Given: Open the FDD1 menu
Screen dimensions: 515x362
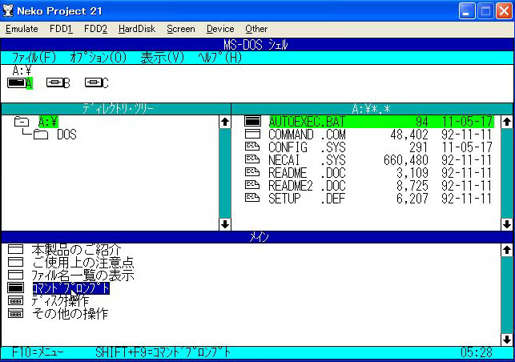Looking at the screenshot, I should [x=61, y=29].
